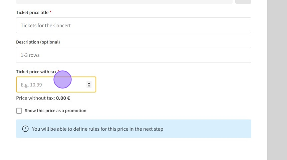Image resolution: width=287 pixels, height=160 pixels.
Task: Click the info exclamation icon in blue banner
Action: click(25, 129)
